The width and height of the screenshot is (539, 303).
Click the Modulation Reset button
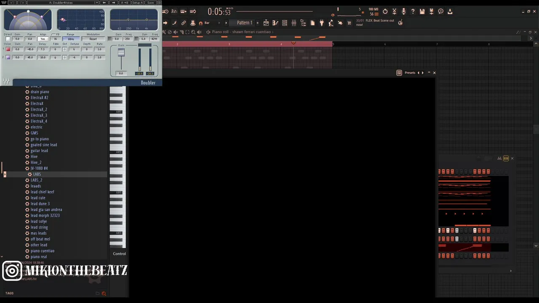pos(93,39)
